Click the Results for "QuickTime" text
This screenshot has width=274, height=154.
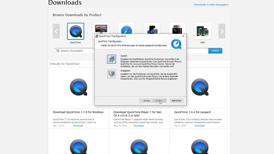pyautogui.click(x=65, y=64)
